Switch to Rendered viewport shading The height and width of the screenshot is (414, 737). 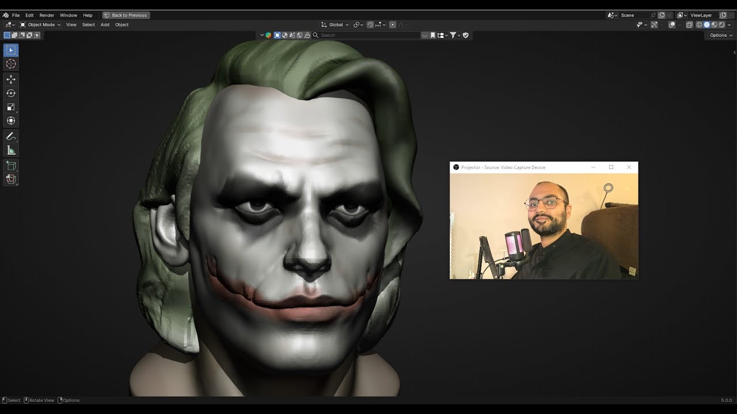[721, 25]
